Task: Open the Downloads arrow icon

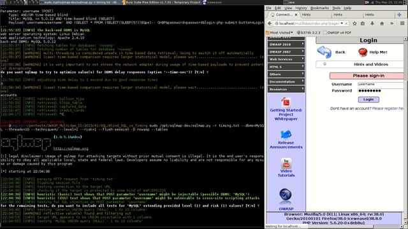Action: [372, 24]
